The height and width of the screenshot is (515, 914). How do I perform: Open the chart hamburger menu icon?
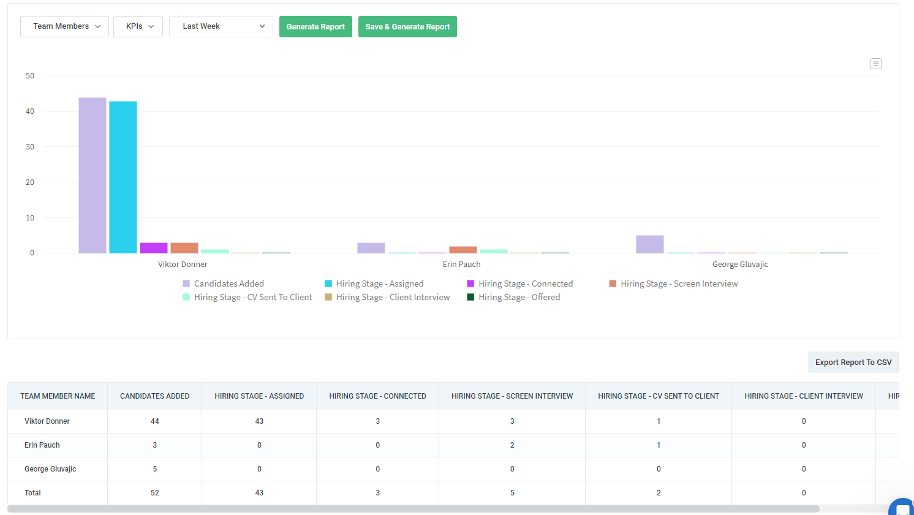(x=876, y=64)
